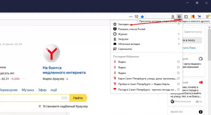Screen dimensions: 211x115
Task: Click the clock icon beside Журнал
Action: coord(115,34)
